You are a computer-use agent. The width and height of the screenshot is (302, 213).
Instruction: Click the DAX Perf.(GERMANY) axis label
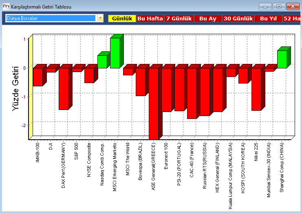click(63, 165)
